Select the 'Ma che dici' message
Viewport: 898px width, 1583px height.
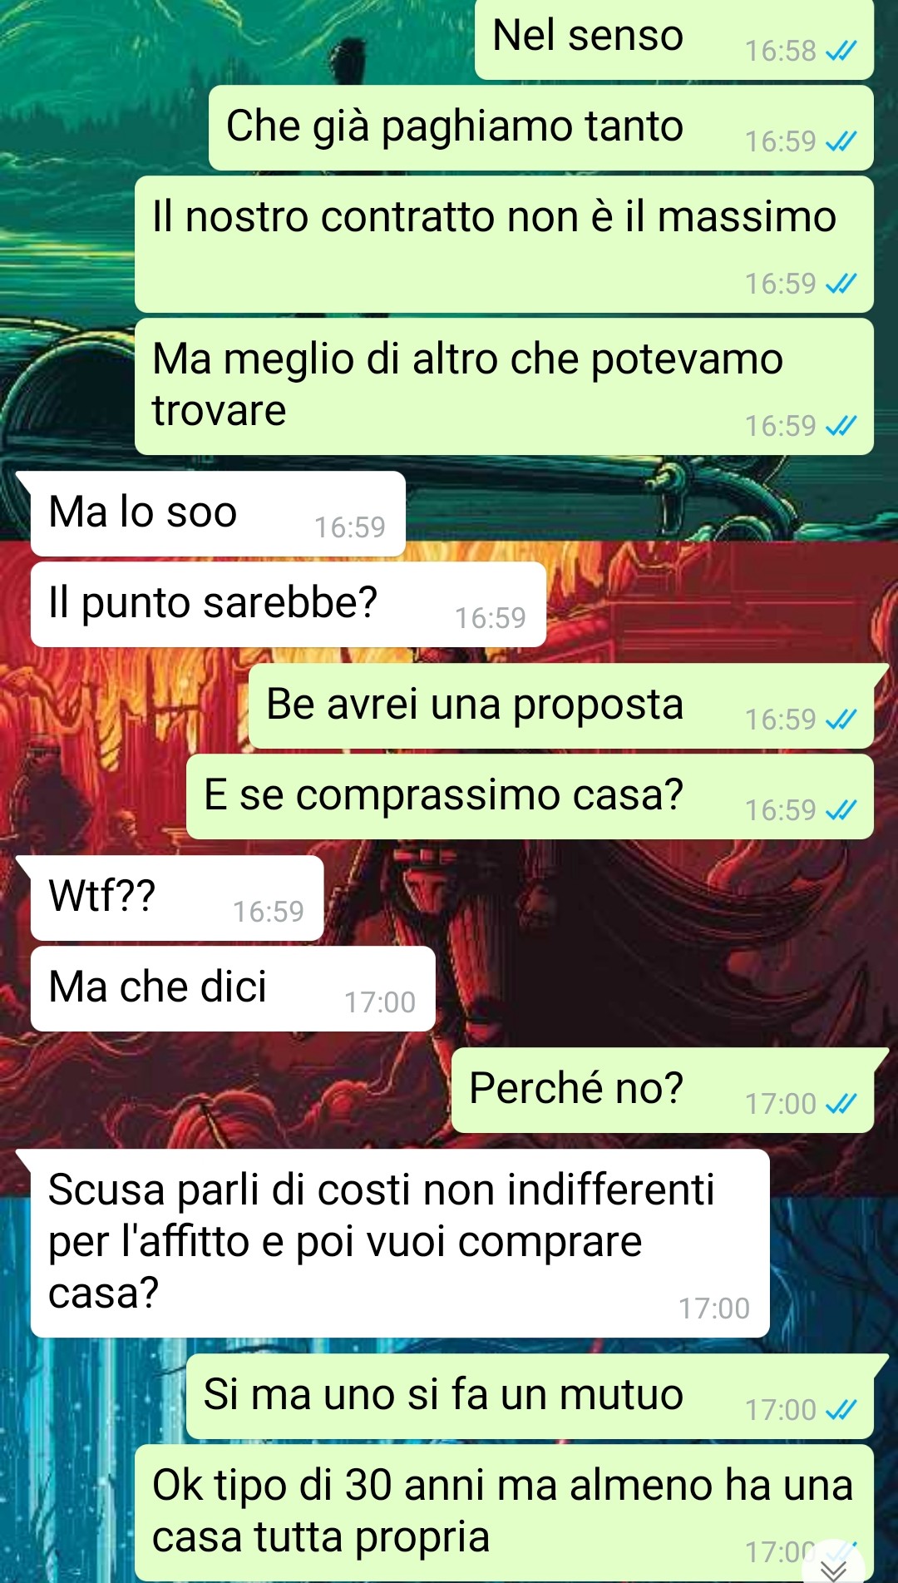[x=233, y=989]
